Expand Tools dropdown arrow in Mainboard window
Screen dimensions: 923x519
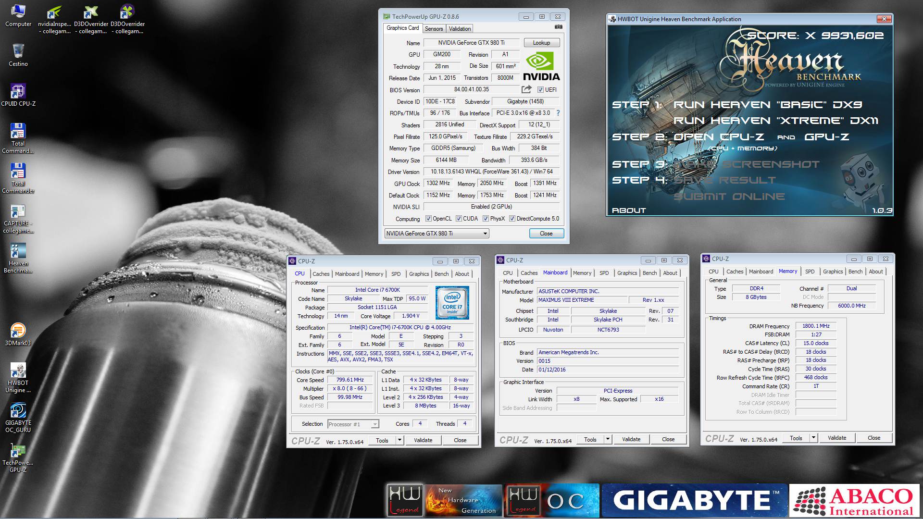tap(607, 439)
